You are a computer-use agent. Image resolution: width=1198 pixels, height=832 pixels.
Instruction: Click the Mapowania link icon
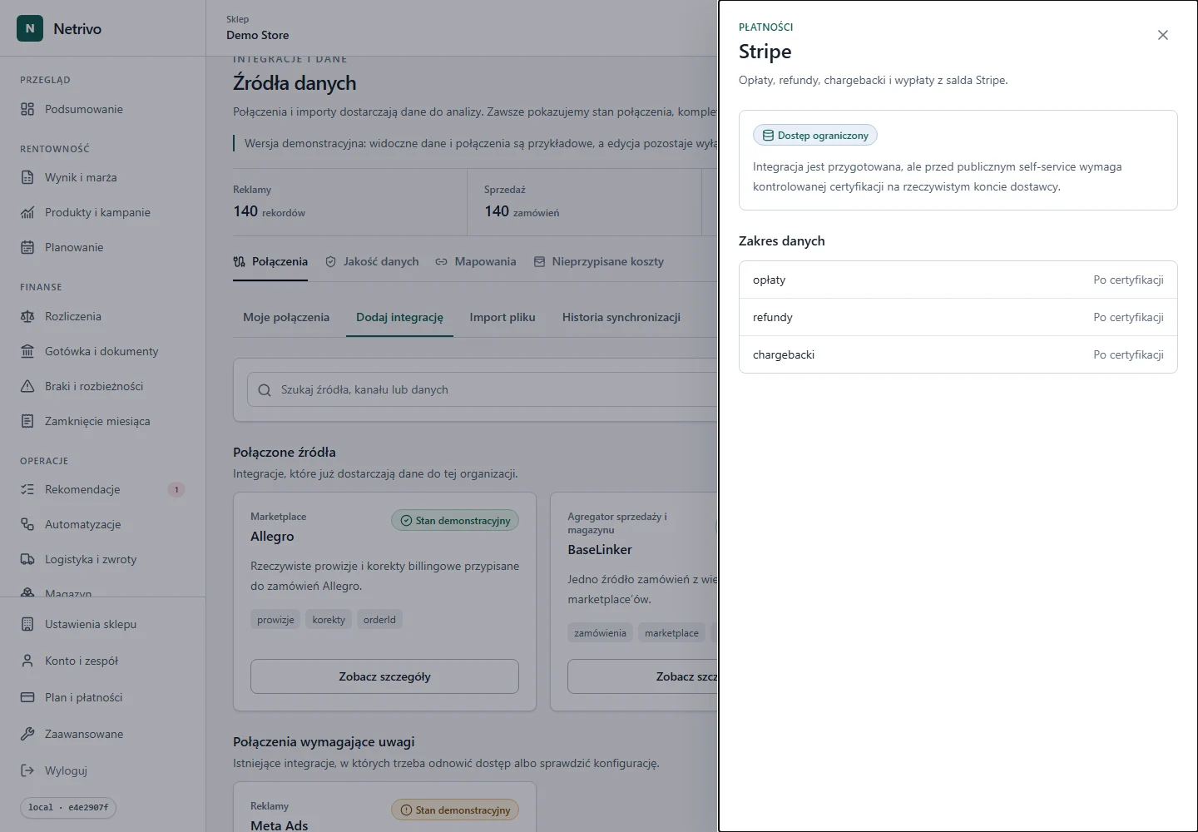click(441, 262)
